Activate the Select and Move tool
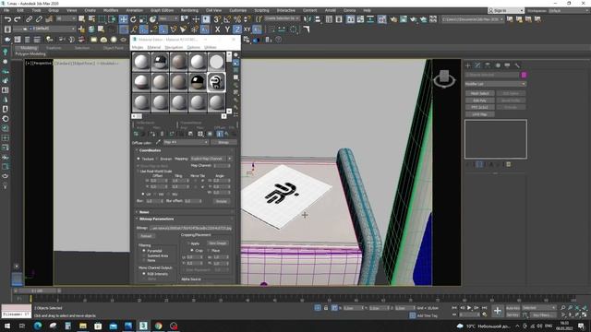This screenshot has height=332, width=591. [123, 18]
